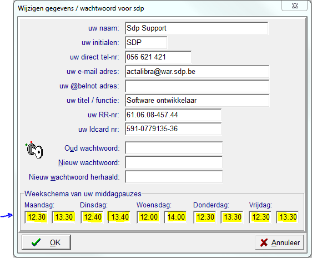Click the uw RR-nr field
This screenshot has height=258, width=312.
pos(173,115)
